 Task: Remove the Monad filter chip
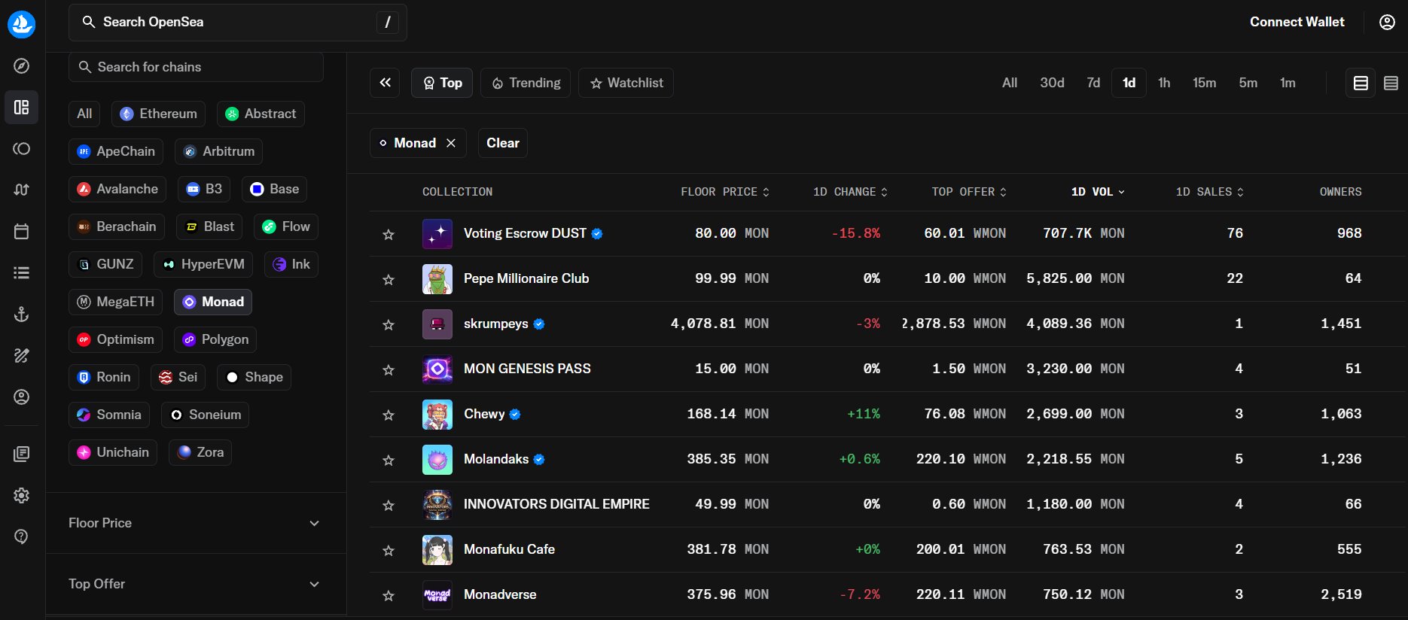(x=451, y=143)
